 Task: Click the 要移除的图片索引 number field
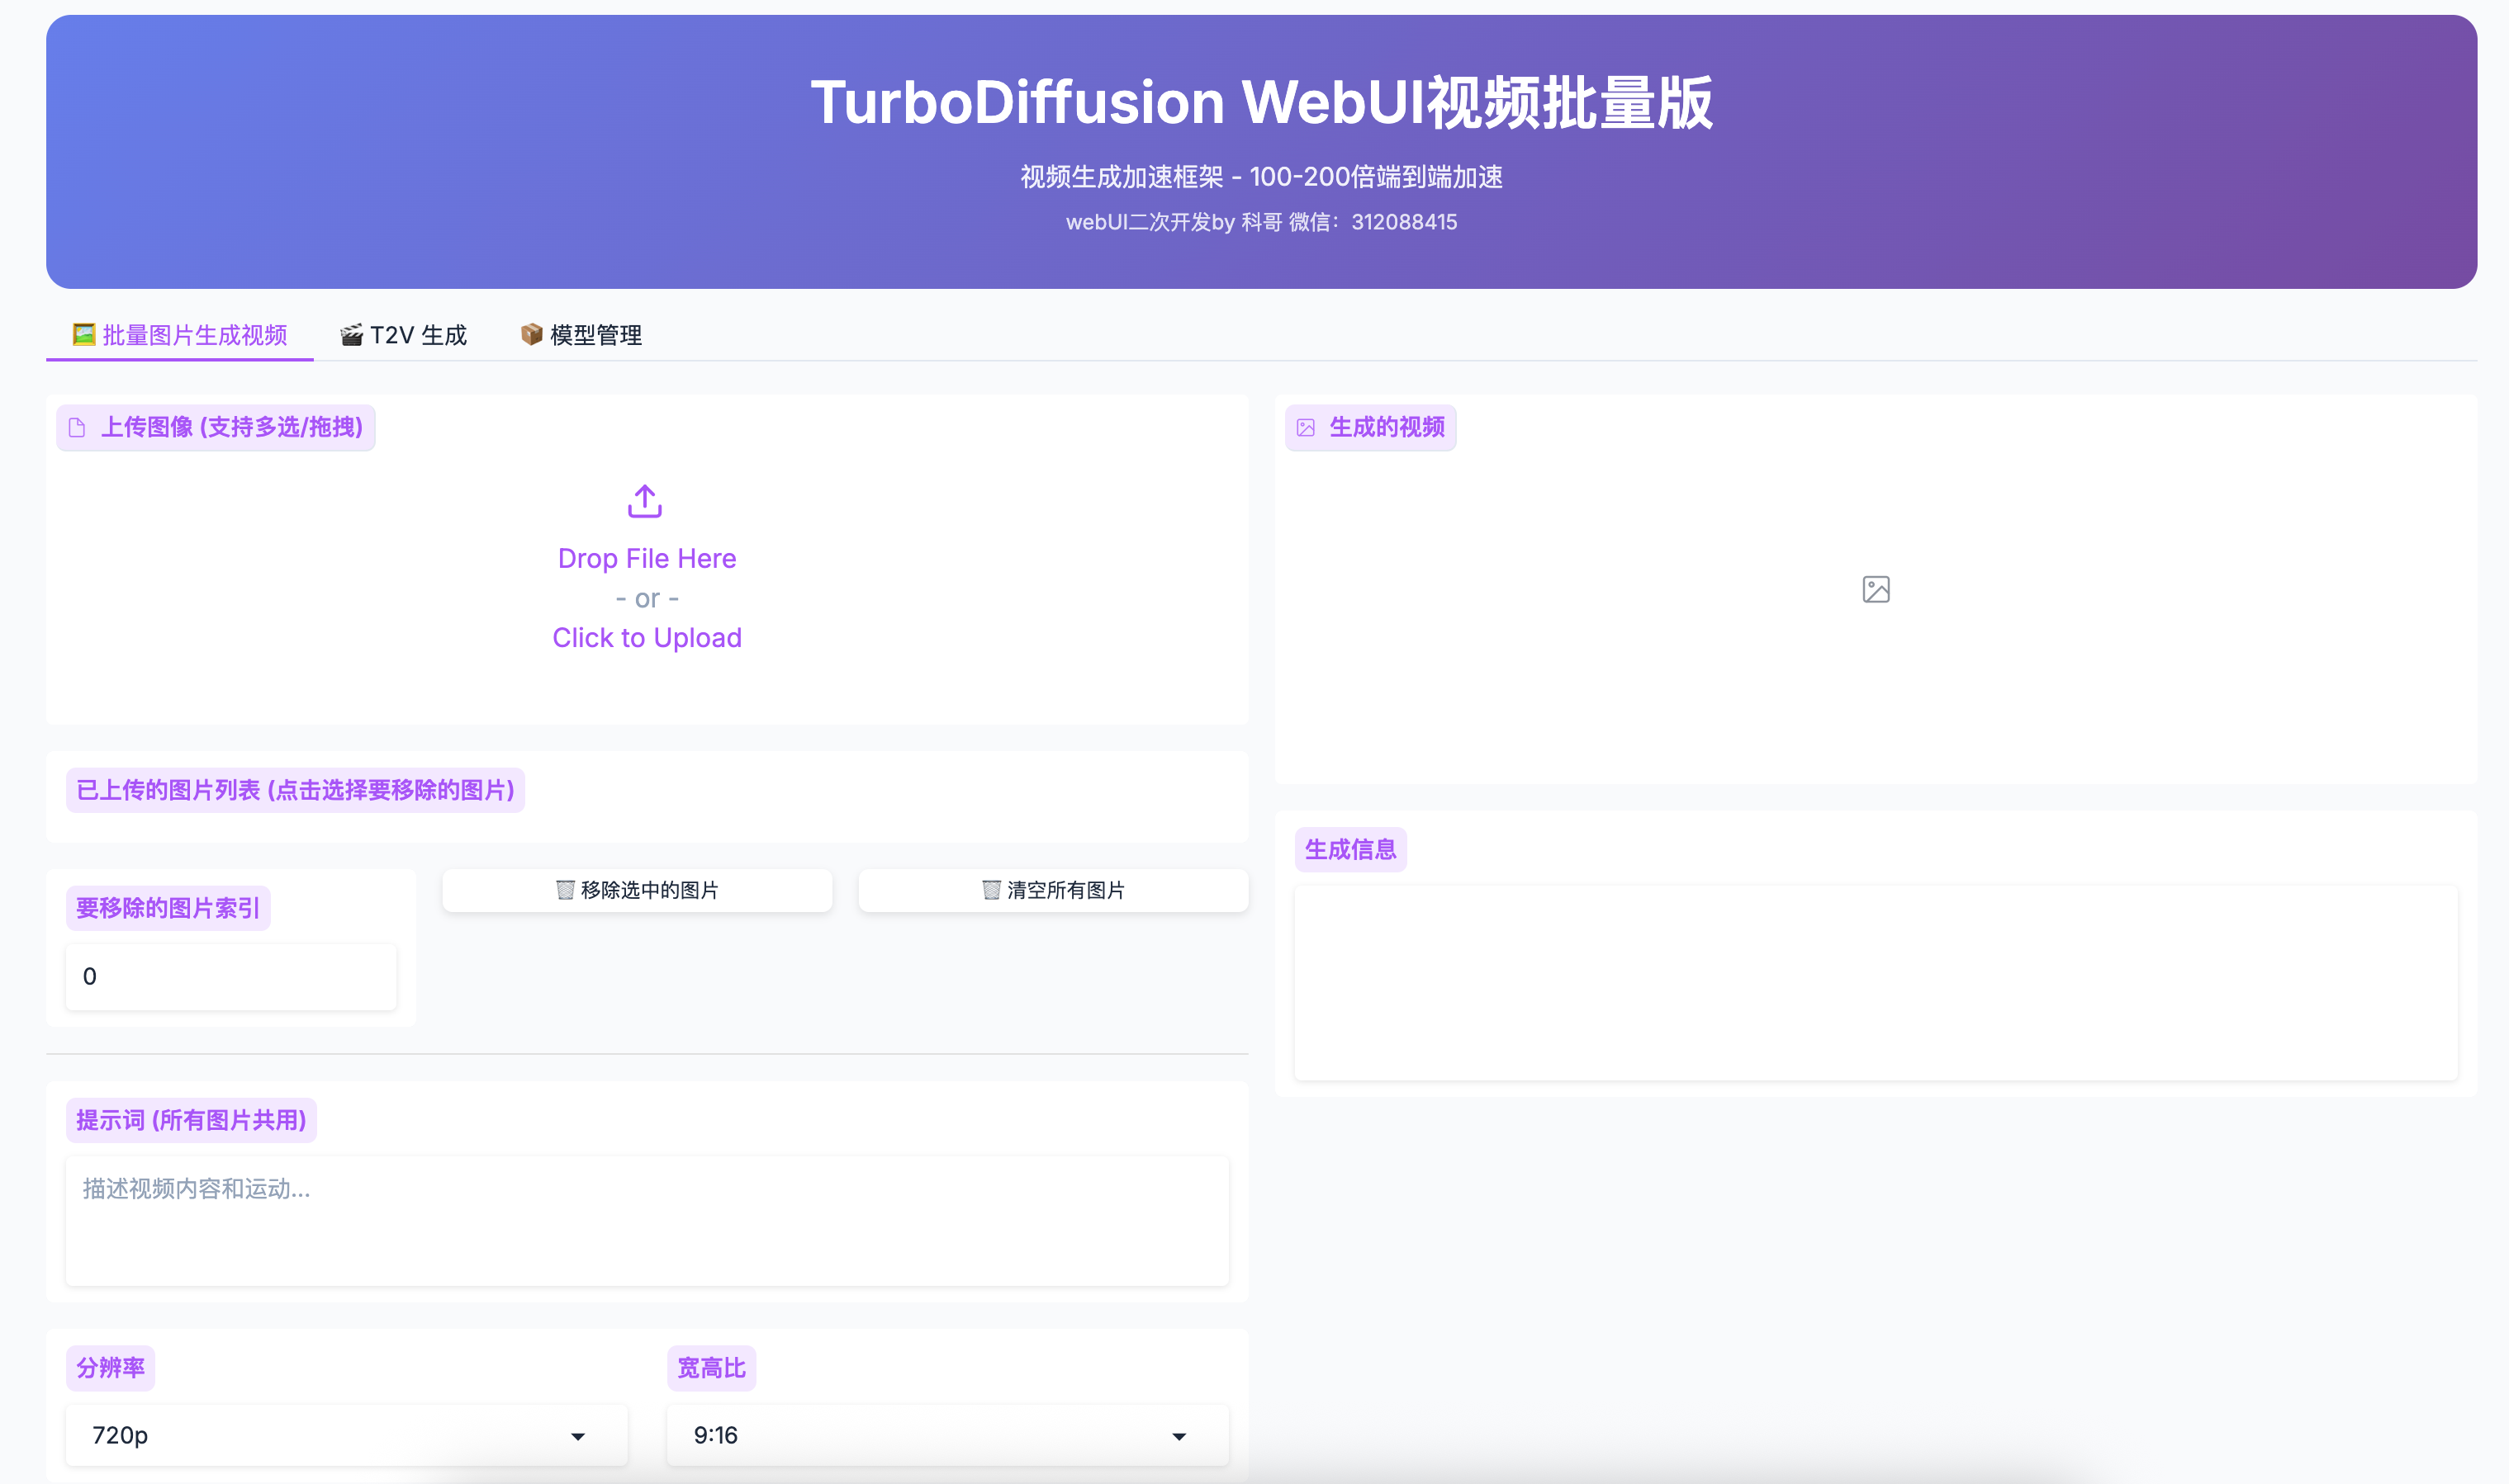click(230, 976)
